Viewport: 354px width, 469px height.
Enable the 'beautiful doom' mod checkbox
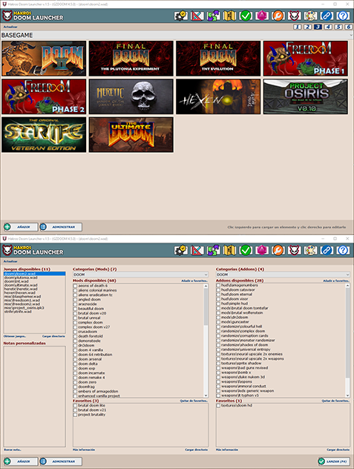click(75, 309)
